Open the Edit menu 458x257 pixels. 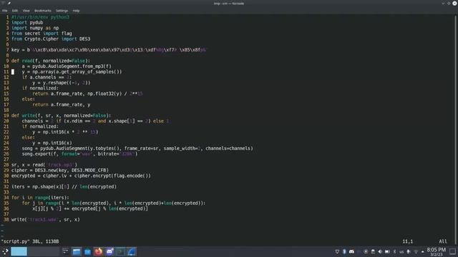pyautogui.click(x=15, y=11)
